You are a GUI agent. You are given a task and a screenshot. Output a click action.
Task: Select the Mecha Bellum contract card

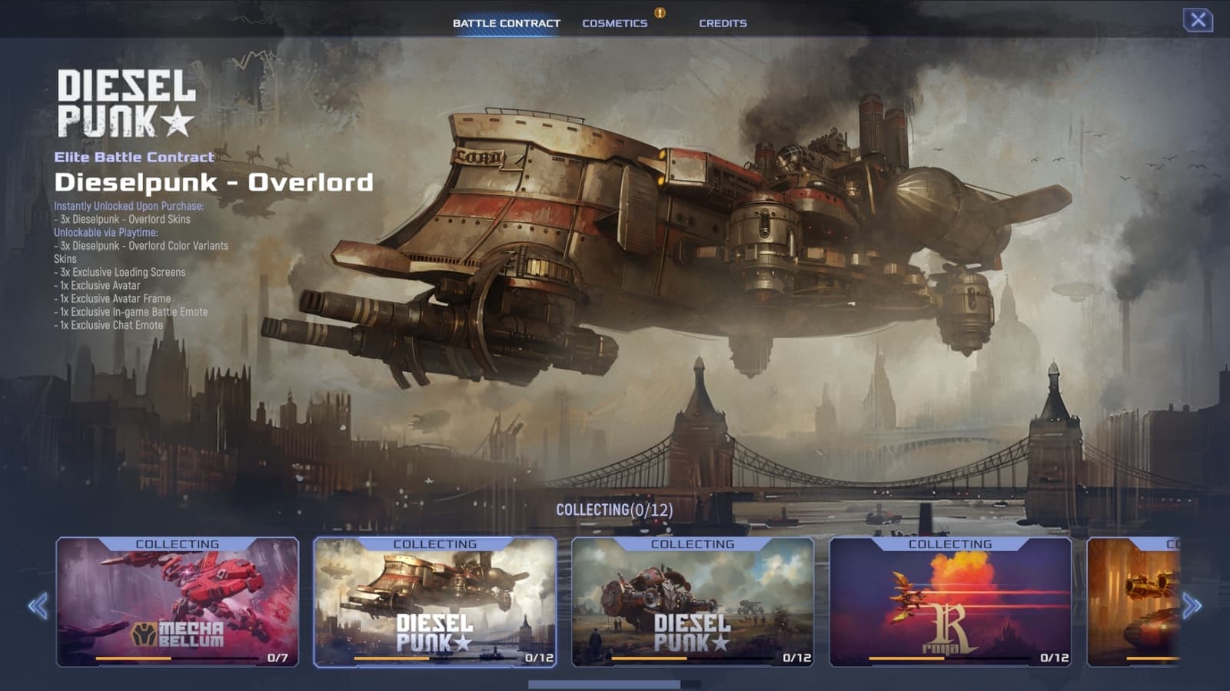(x=178, y=602)
